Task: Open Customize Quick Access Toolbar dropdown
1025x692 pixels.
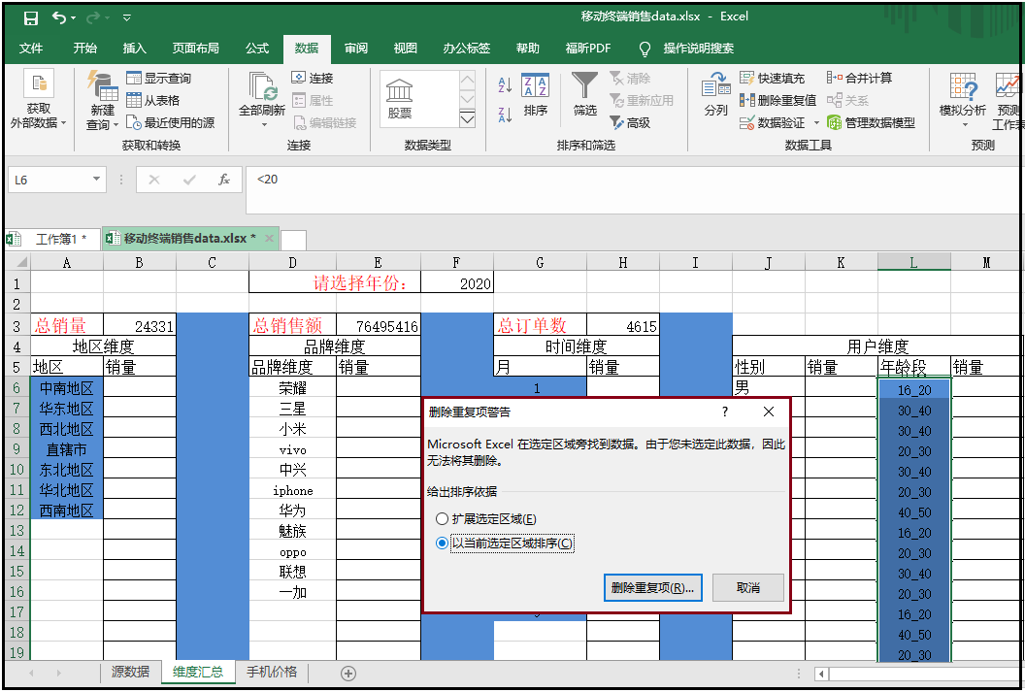Action: click(127, 18)
